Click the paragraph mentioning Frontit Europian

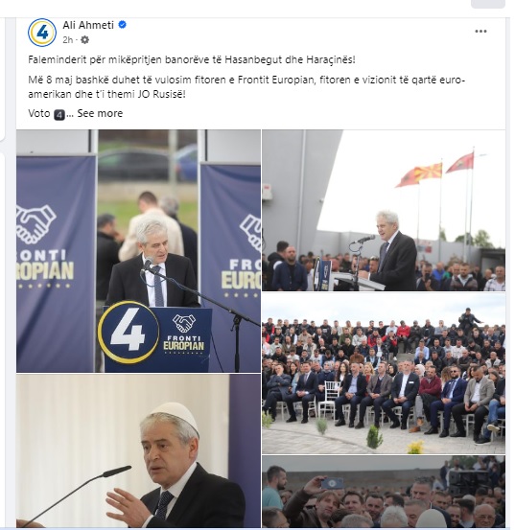(246, 87)
